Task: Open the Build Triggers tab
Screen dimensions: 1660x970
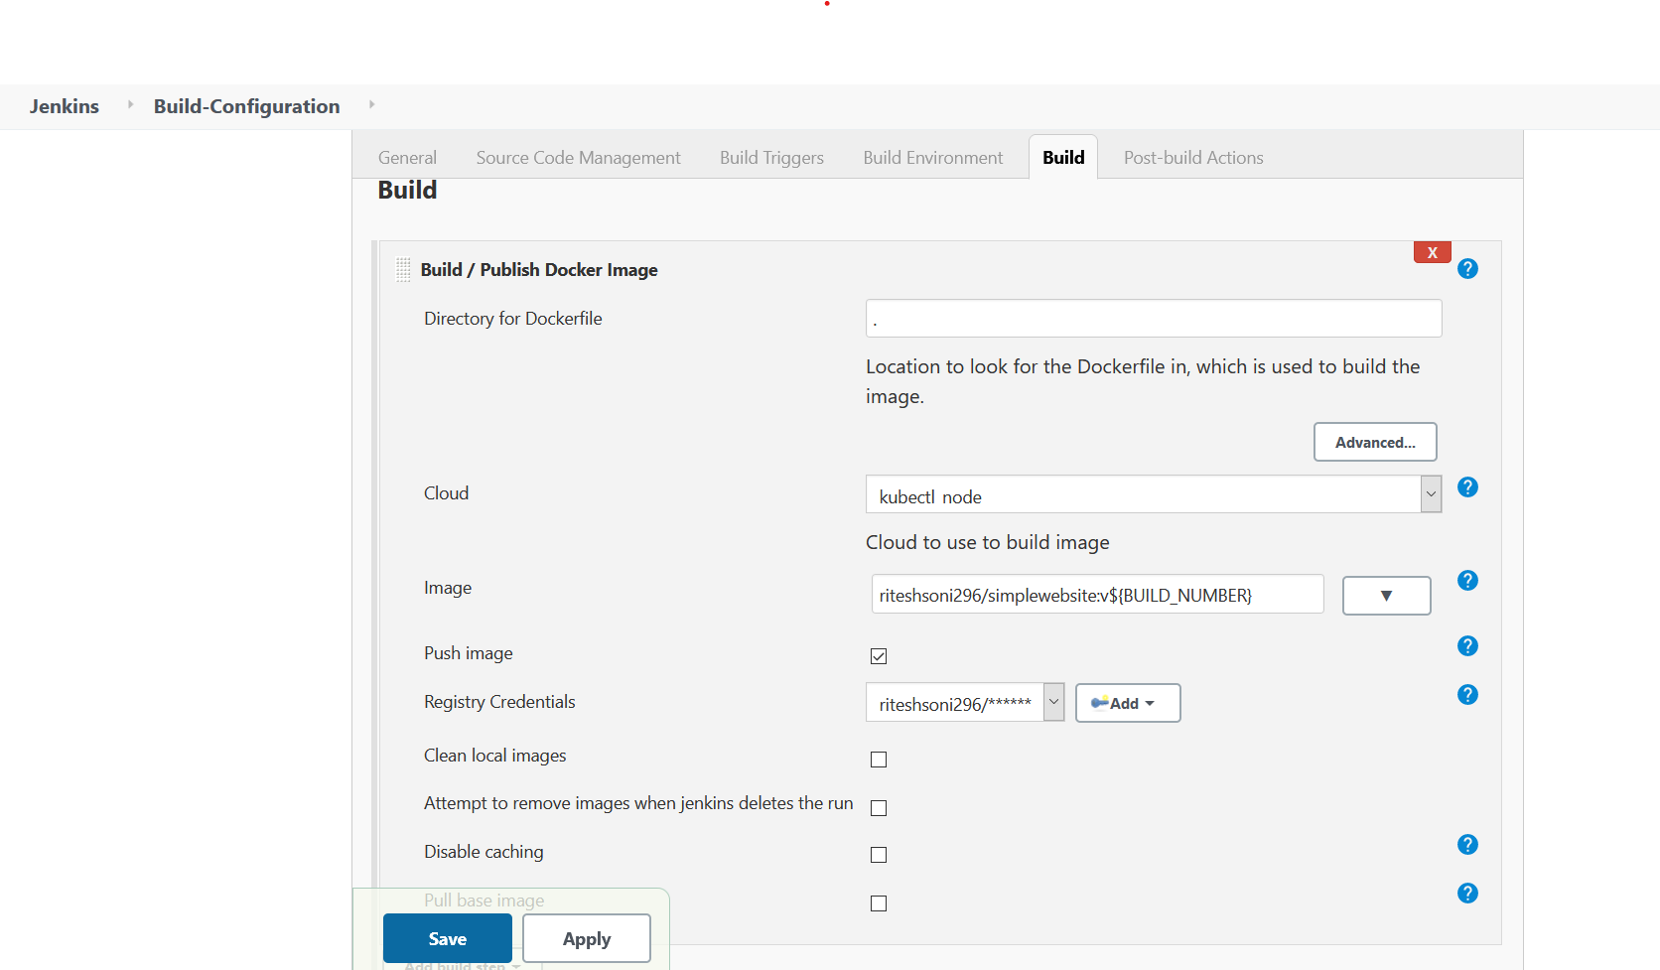Action: pos(772,158)
